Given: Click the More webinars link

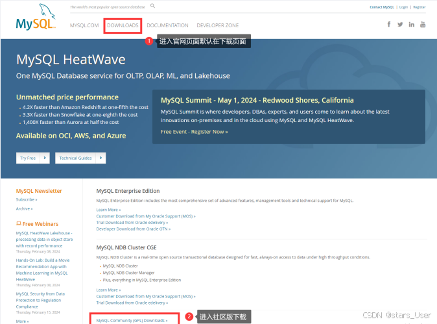Looking at the screenshot, I should [22, 321].
